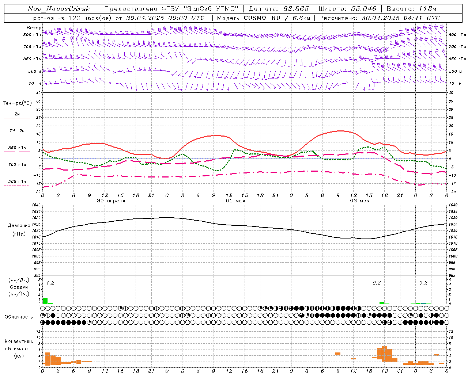Click the 30 апреля date label
The image size is (468, 374).
(111, 201)
